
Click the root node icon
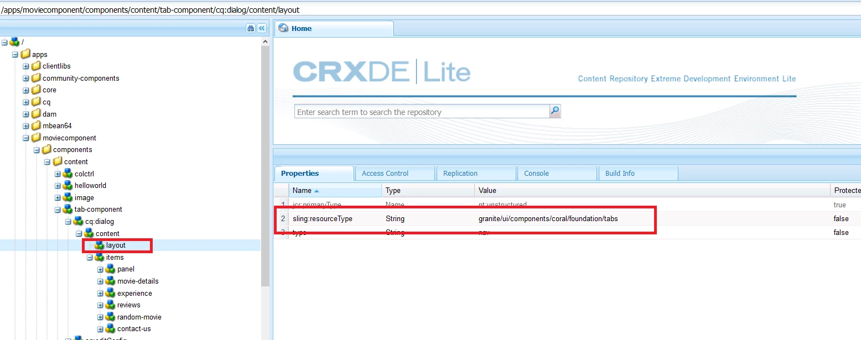coord(15,42)
